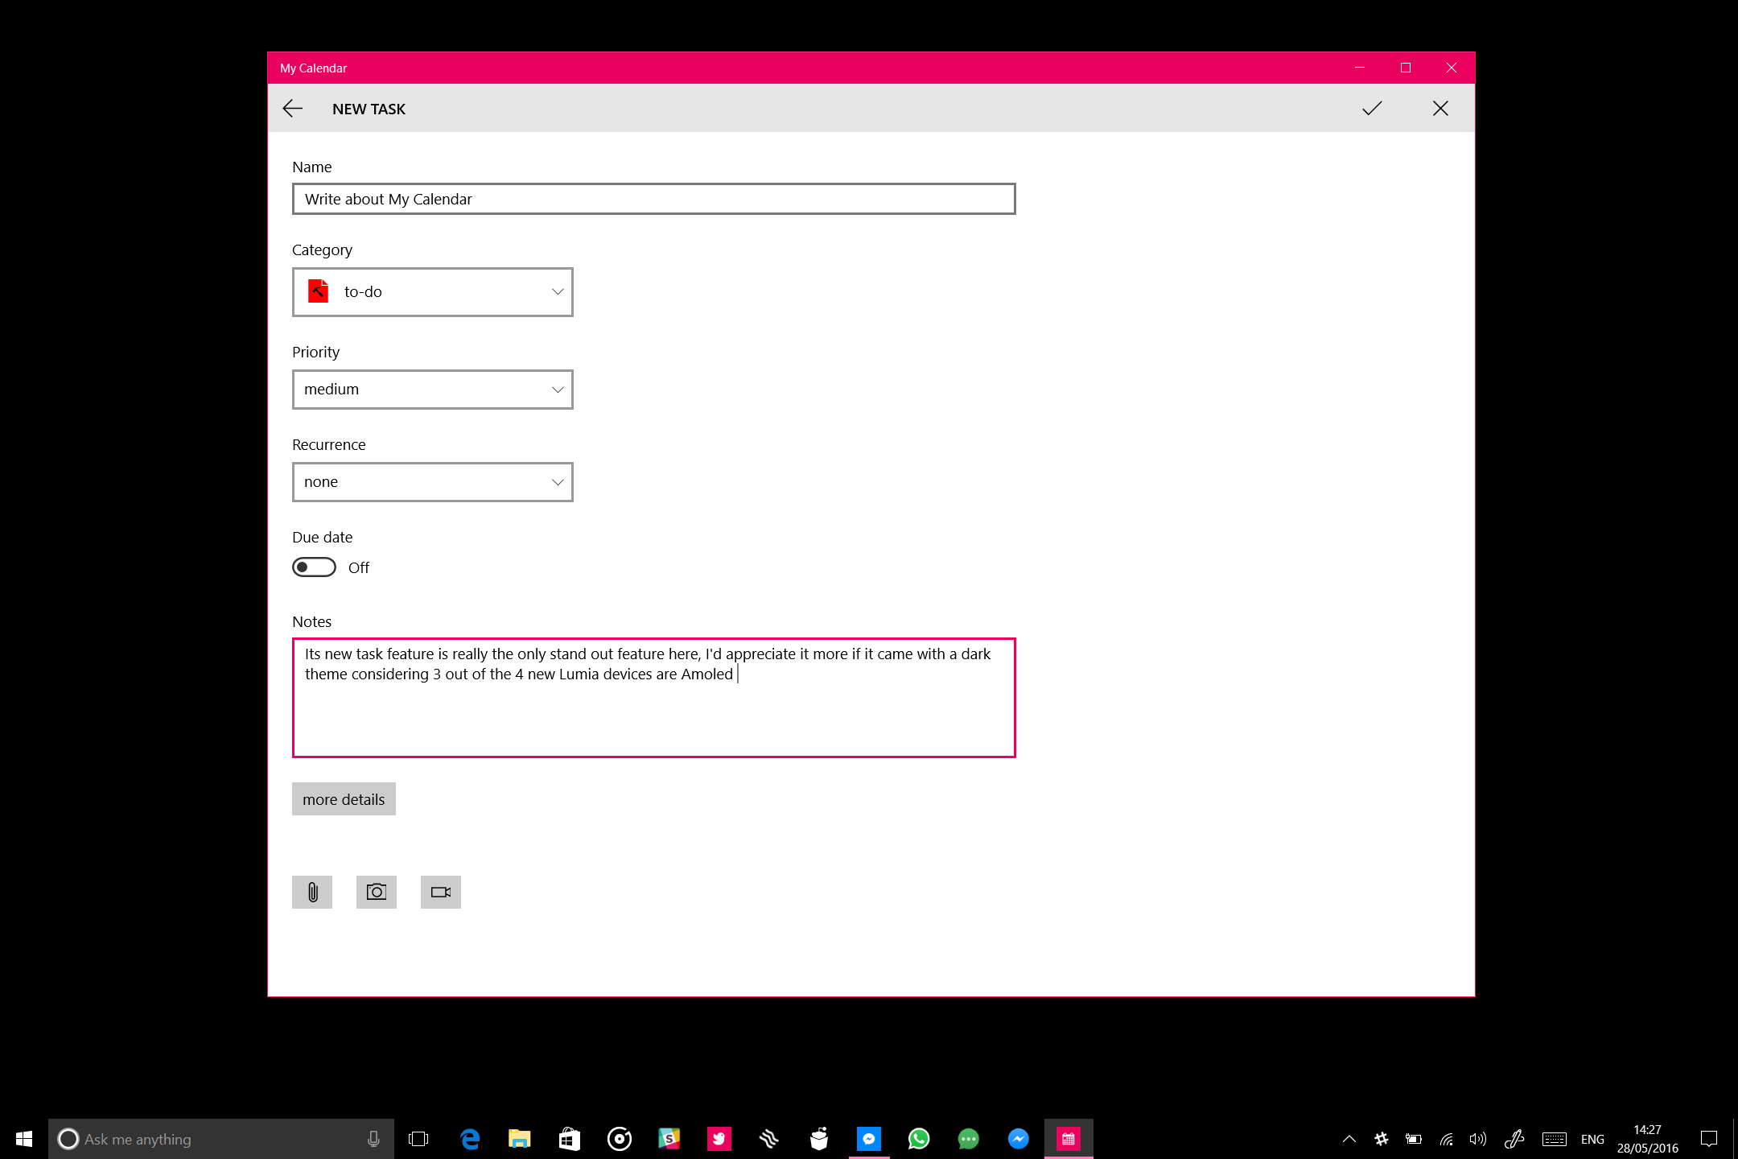The height and width of the screenshot is (1159, 1738).
Task: Open the Windows Store taskbar icon
Action: point(570,1139)
